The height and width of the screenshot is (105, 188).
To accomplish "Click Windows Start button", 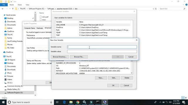I will pyautogui.click(x=3, y=102).
